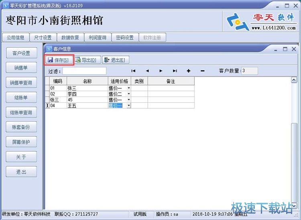Open the 尺寸设置 tab
The width and height of the screenshot is (301, 220).
point(43,37)
